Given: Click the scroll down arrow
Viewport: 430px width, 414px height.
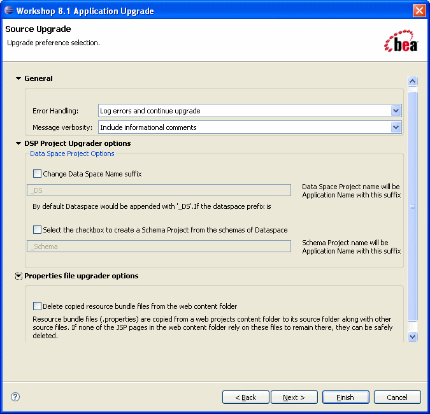Looking at the screenshot, I should coord(412,336).
